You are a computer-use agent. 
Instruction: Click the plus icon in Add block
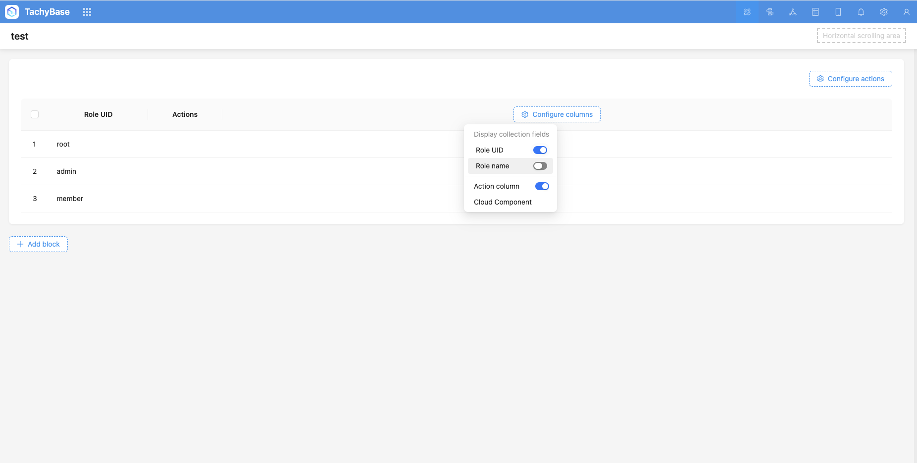[x=20, y=244]
